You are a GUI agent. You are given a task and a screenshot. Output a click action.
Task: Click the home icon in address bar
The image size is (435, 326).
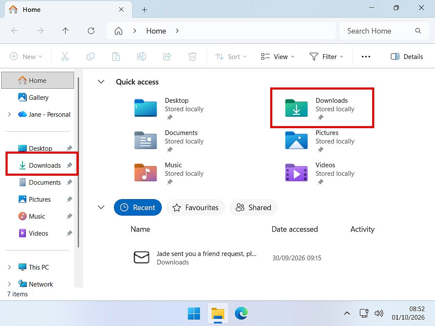(x=119, y=31)
